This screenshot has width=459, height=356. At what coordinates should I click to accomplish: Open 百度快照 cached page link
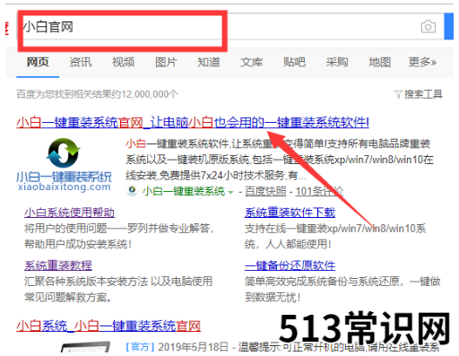coord(265,191)
